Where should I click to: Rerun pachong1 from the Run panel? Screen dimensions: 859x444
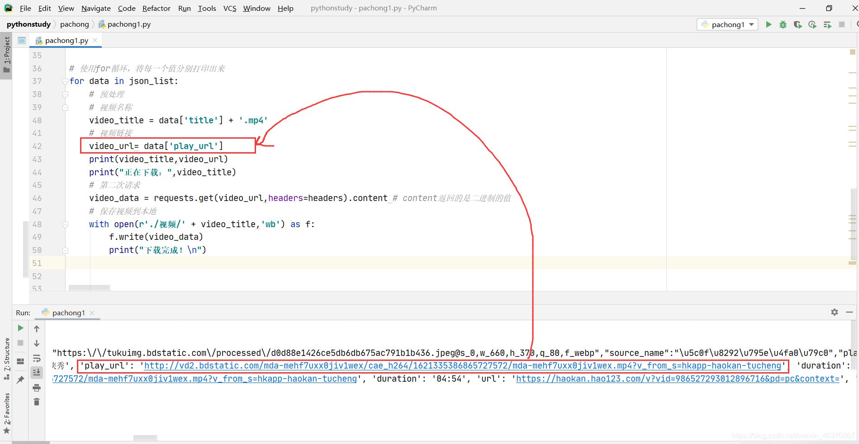click(20, 328)
